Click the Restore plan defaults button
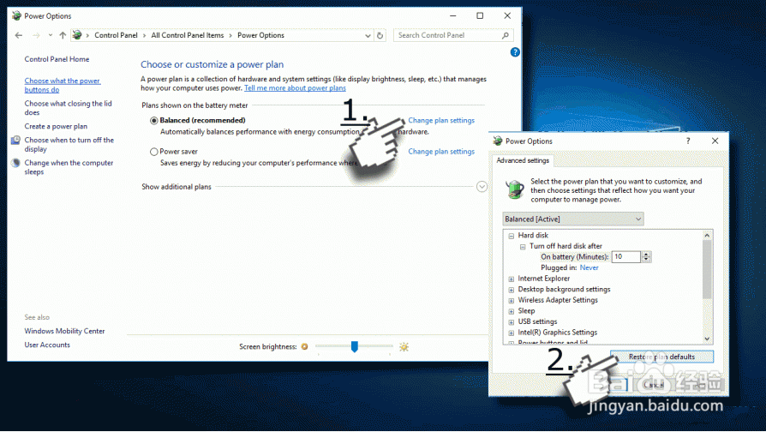Screen dimensions: 766x432 [661, 357]
